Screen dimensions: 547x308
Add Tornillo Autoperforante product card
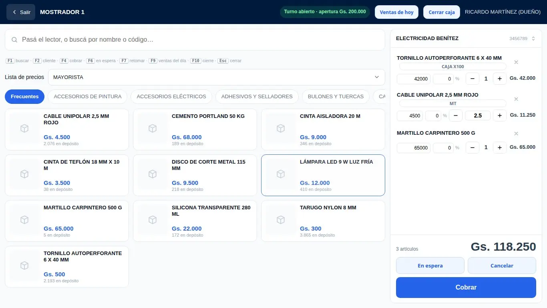coord(67,267)
